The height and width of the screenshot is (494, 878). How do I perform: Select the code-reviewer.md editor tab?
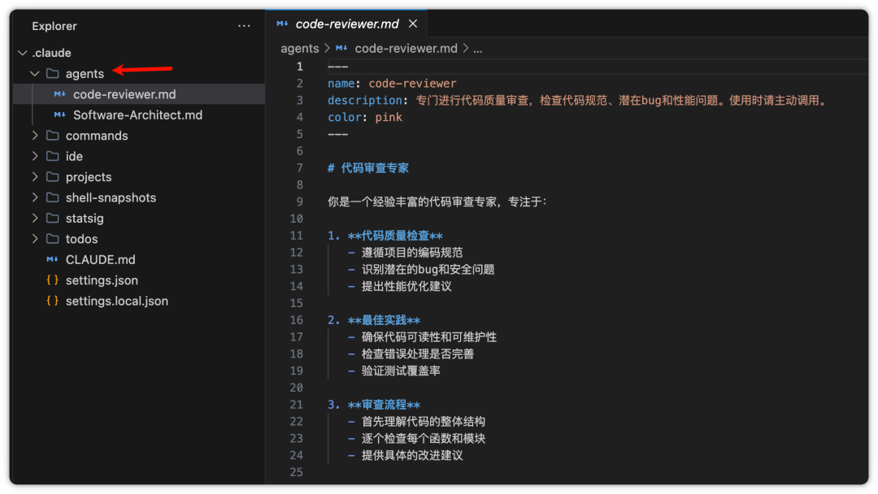pos(346,24)
